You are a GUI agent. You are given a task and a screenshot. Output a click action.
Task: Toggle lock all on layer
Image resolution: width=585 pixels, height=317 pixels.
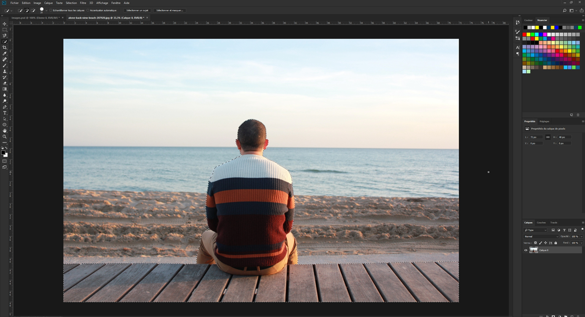pos(556,243)
